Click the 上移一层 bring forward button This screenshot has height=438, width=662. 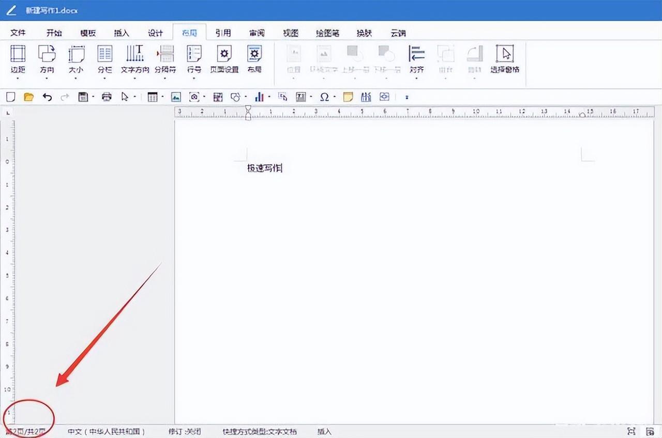[x=355, y=61]
